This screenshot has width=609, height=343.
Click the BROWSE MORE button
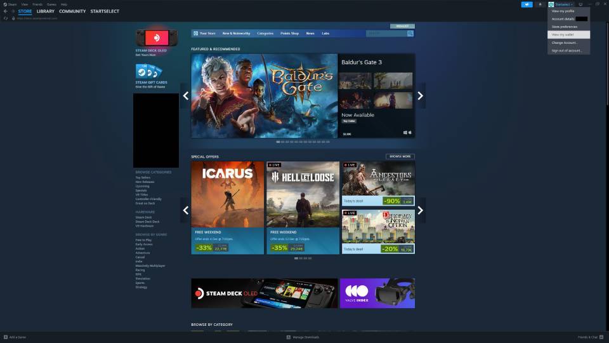click(400, 156)
